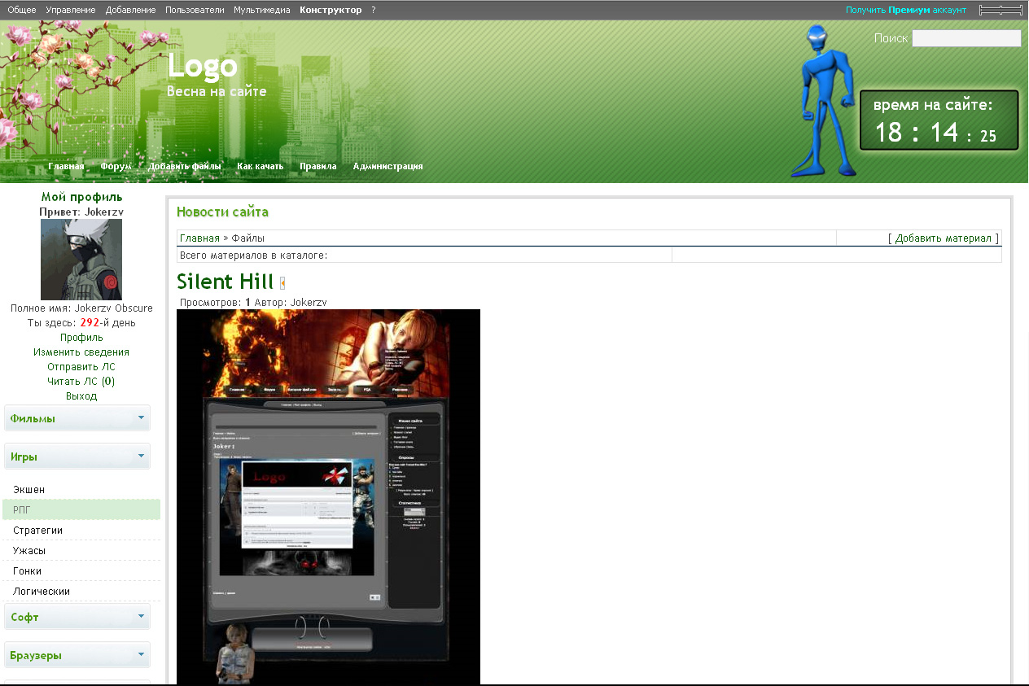The width and height of the screenshot is (1029, 686).
Task: Click Главная breadcrumb link
Action: (x=199, y=238)
